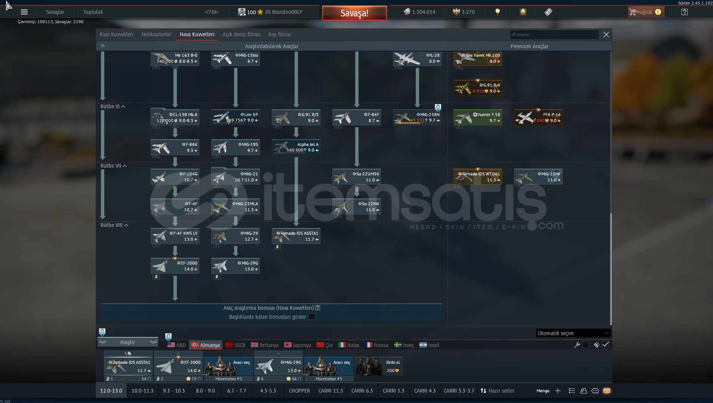Image resolution: width=713 pixels, height=403 pixels.
Task: Open the Savaşlar menu
Action: point(55,12)
